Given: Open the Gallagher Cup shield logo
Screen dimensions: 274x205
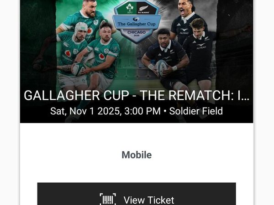Looking at the screenshot, I should 137,21.
